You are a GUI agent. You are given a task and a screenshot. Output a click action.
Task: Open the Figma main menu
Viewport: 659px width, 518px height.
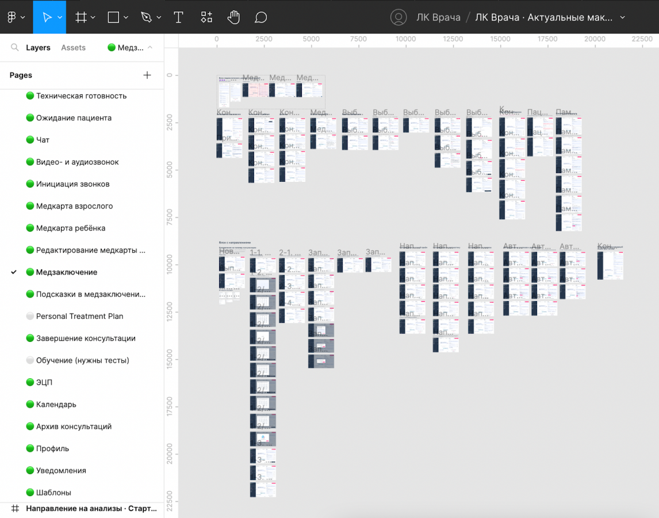(12, 17)
